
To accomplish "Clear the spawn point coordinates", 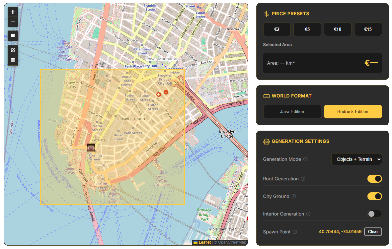I will pyautogui.click(x=373, y=232).
